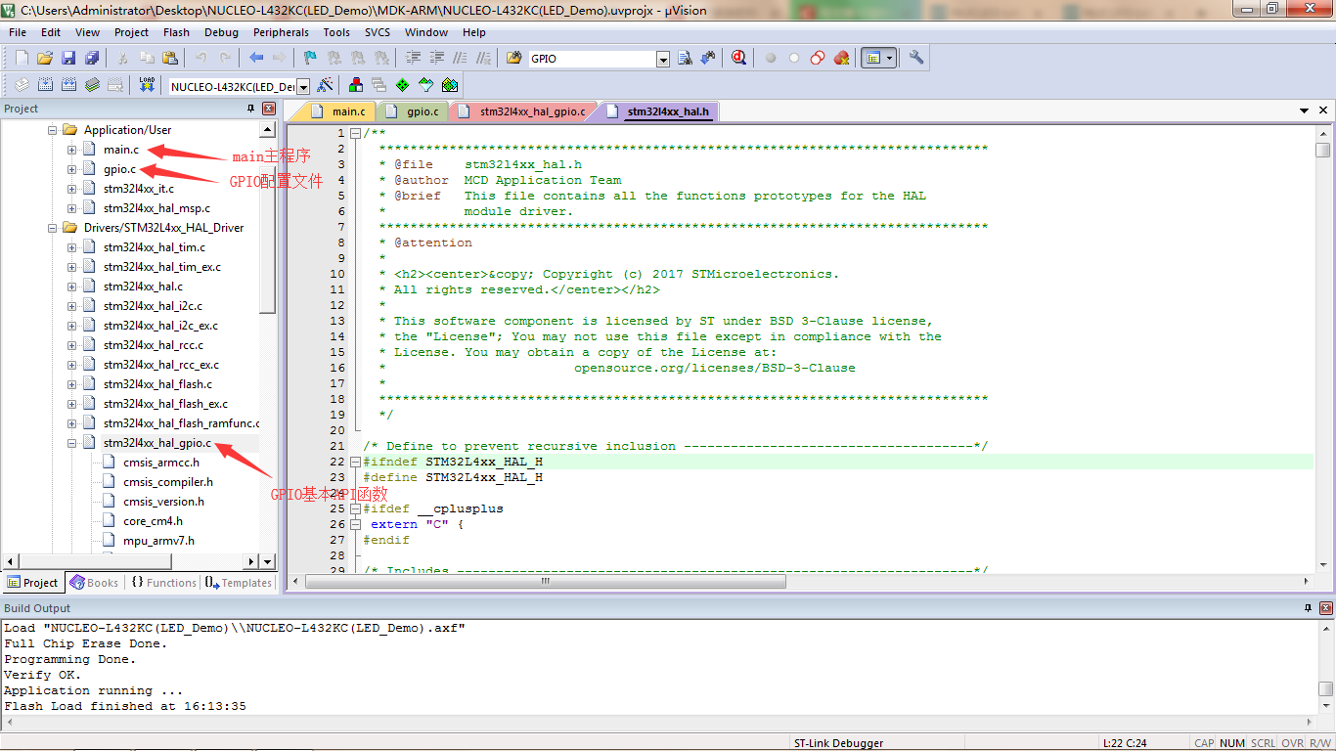Open the File menu
Screen dimensions: 1336x751
tap(18, 32)
